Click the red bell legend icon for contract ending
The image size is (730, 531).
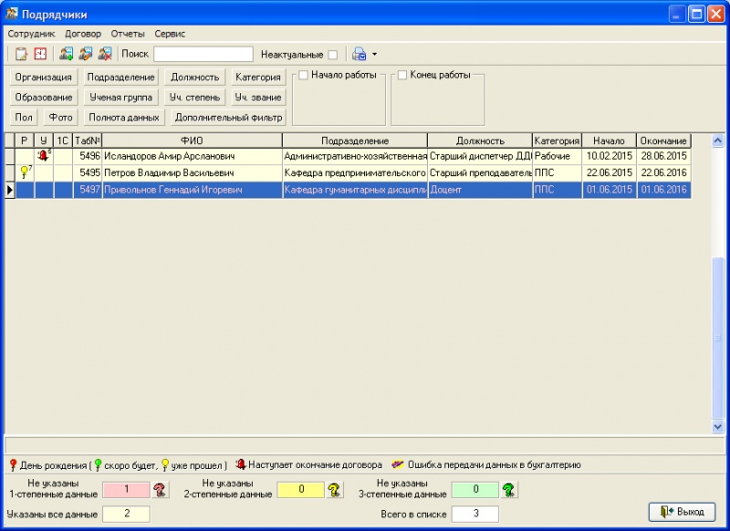click(x=241, y=464)
